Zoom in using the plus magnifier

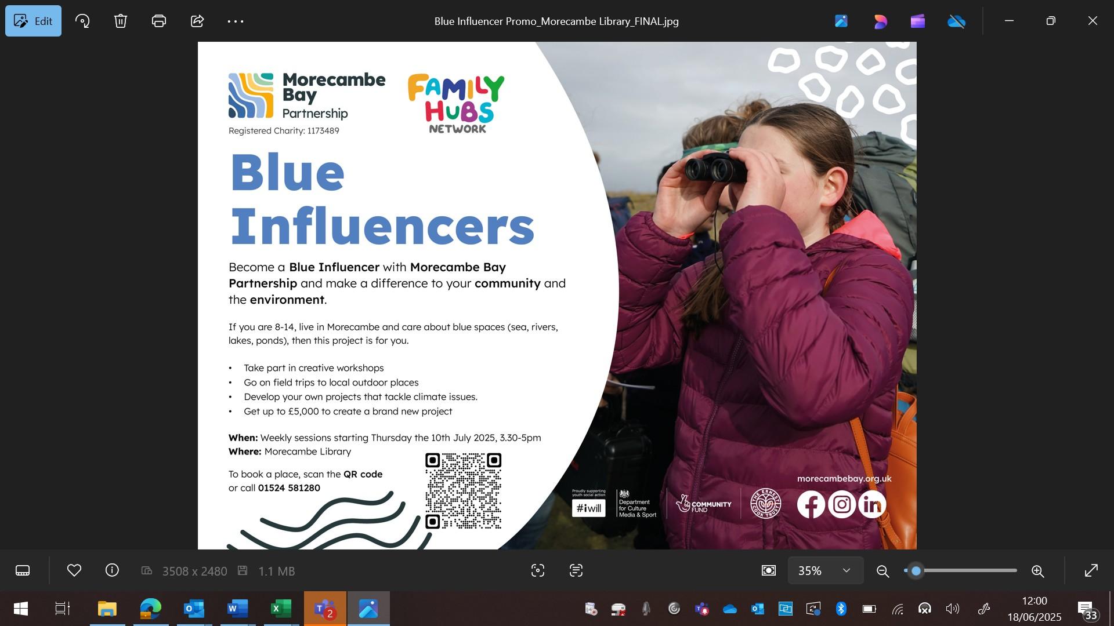(x=1038, y=571)
